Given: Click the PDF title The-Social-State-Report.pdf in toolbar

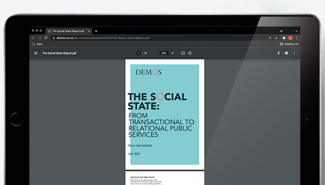Looking at the screenshot, I should coord(59,53).
